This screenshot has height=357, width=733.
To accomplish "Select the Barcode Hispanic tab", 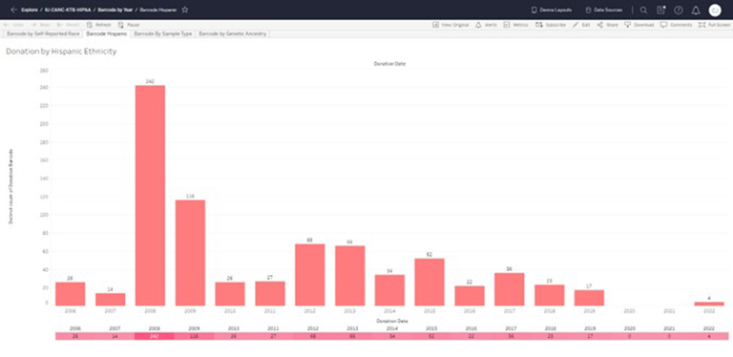I will 107,34.
